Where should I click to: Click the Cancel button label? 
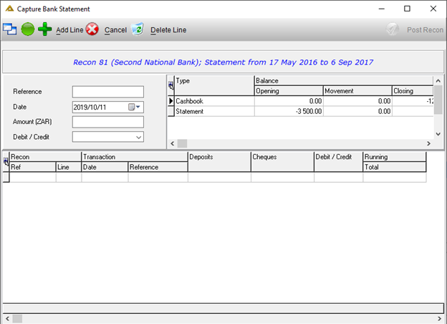pyautogui.click(x=115, y=30)
